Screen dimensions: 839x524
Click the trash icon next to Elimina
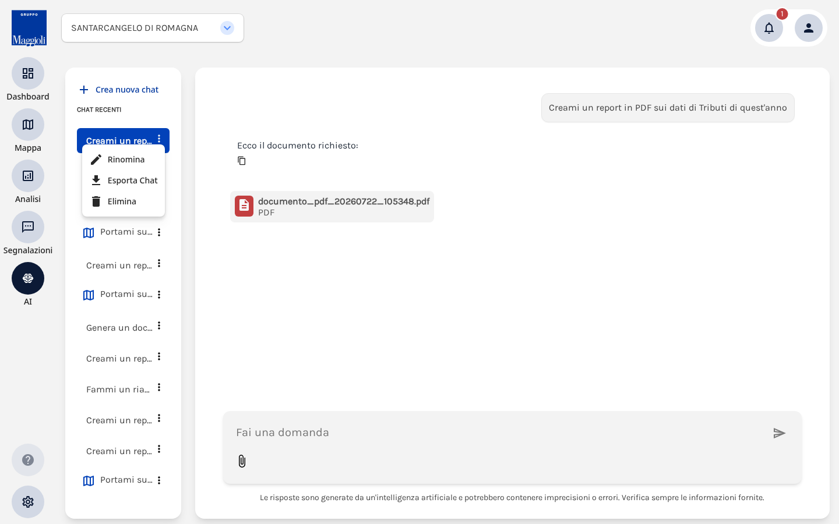pos(96,201)
